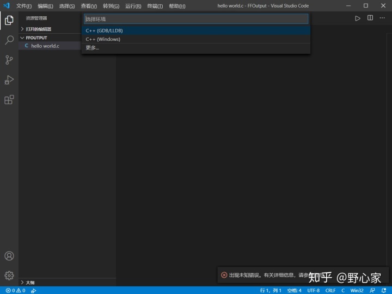Click the debug launch icon in status bar
This screenshot has width=392, height=294.
pos(34,291)
